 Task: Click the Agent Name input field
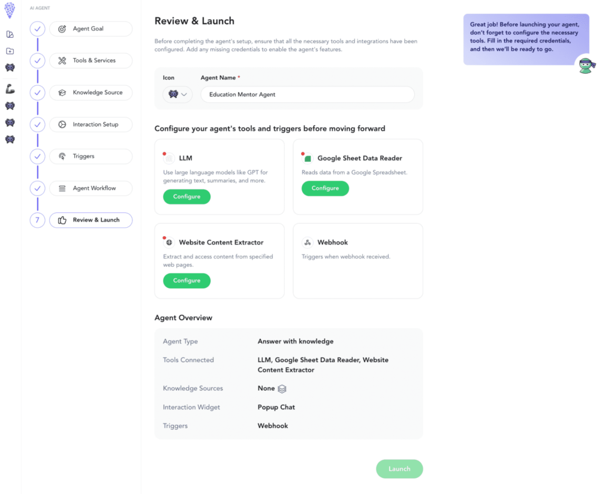(307, 94)
